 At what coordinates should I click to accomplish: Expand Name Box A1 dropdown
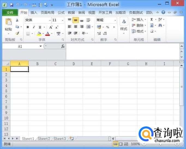41,46
